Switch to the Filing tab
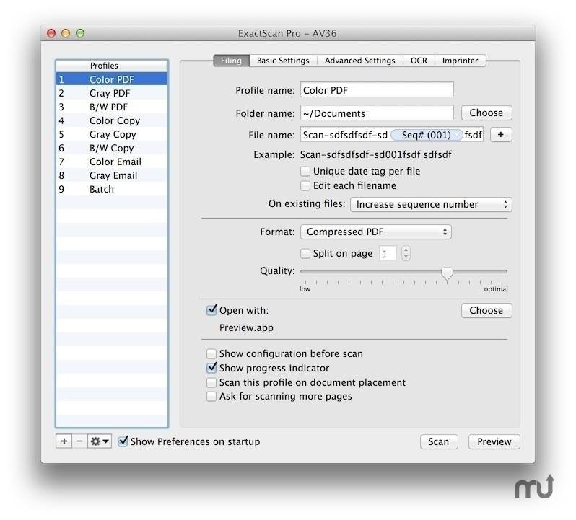This screenshot has width=576, height=520. tap(231, 61)
